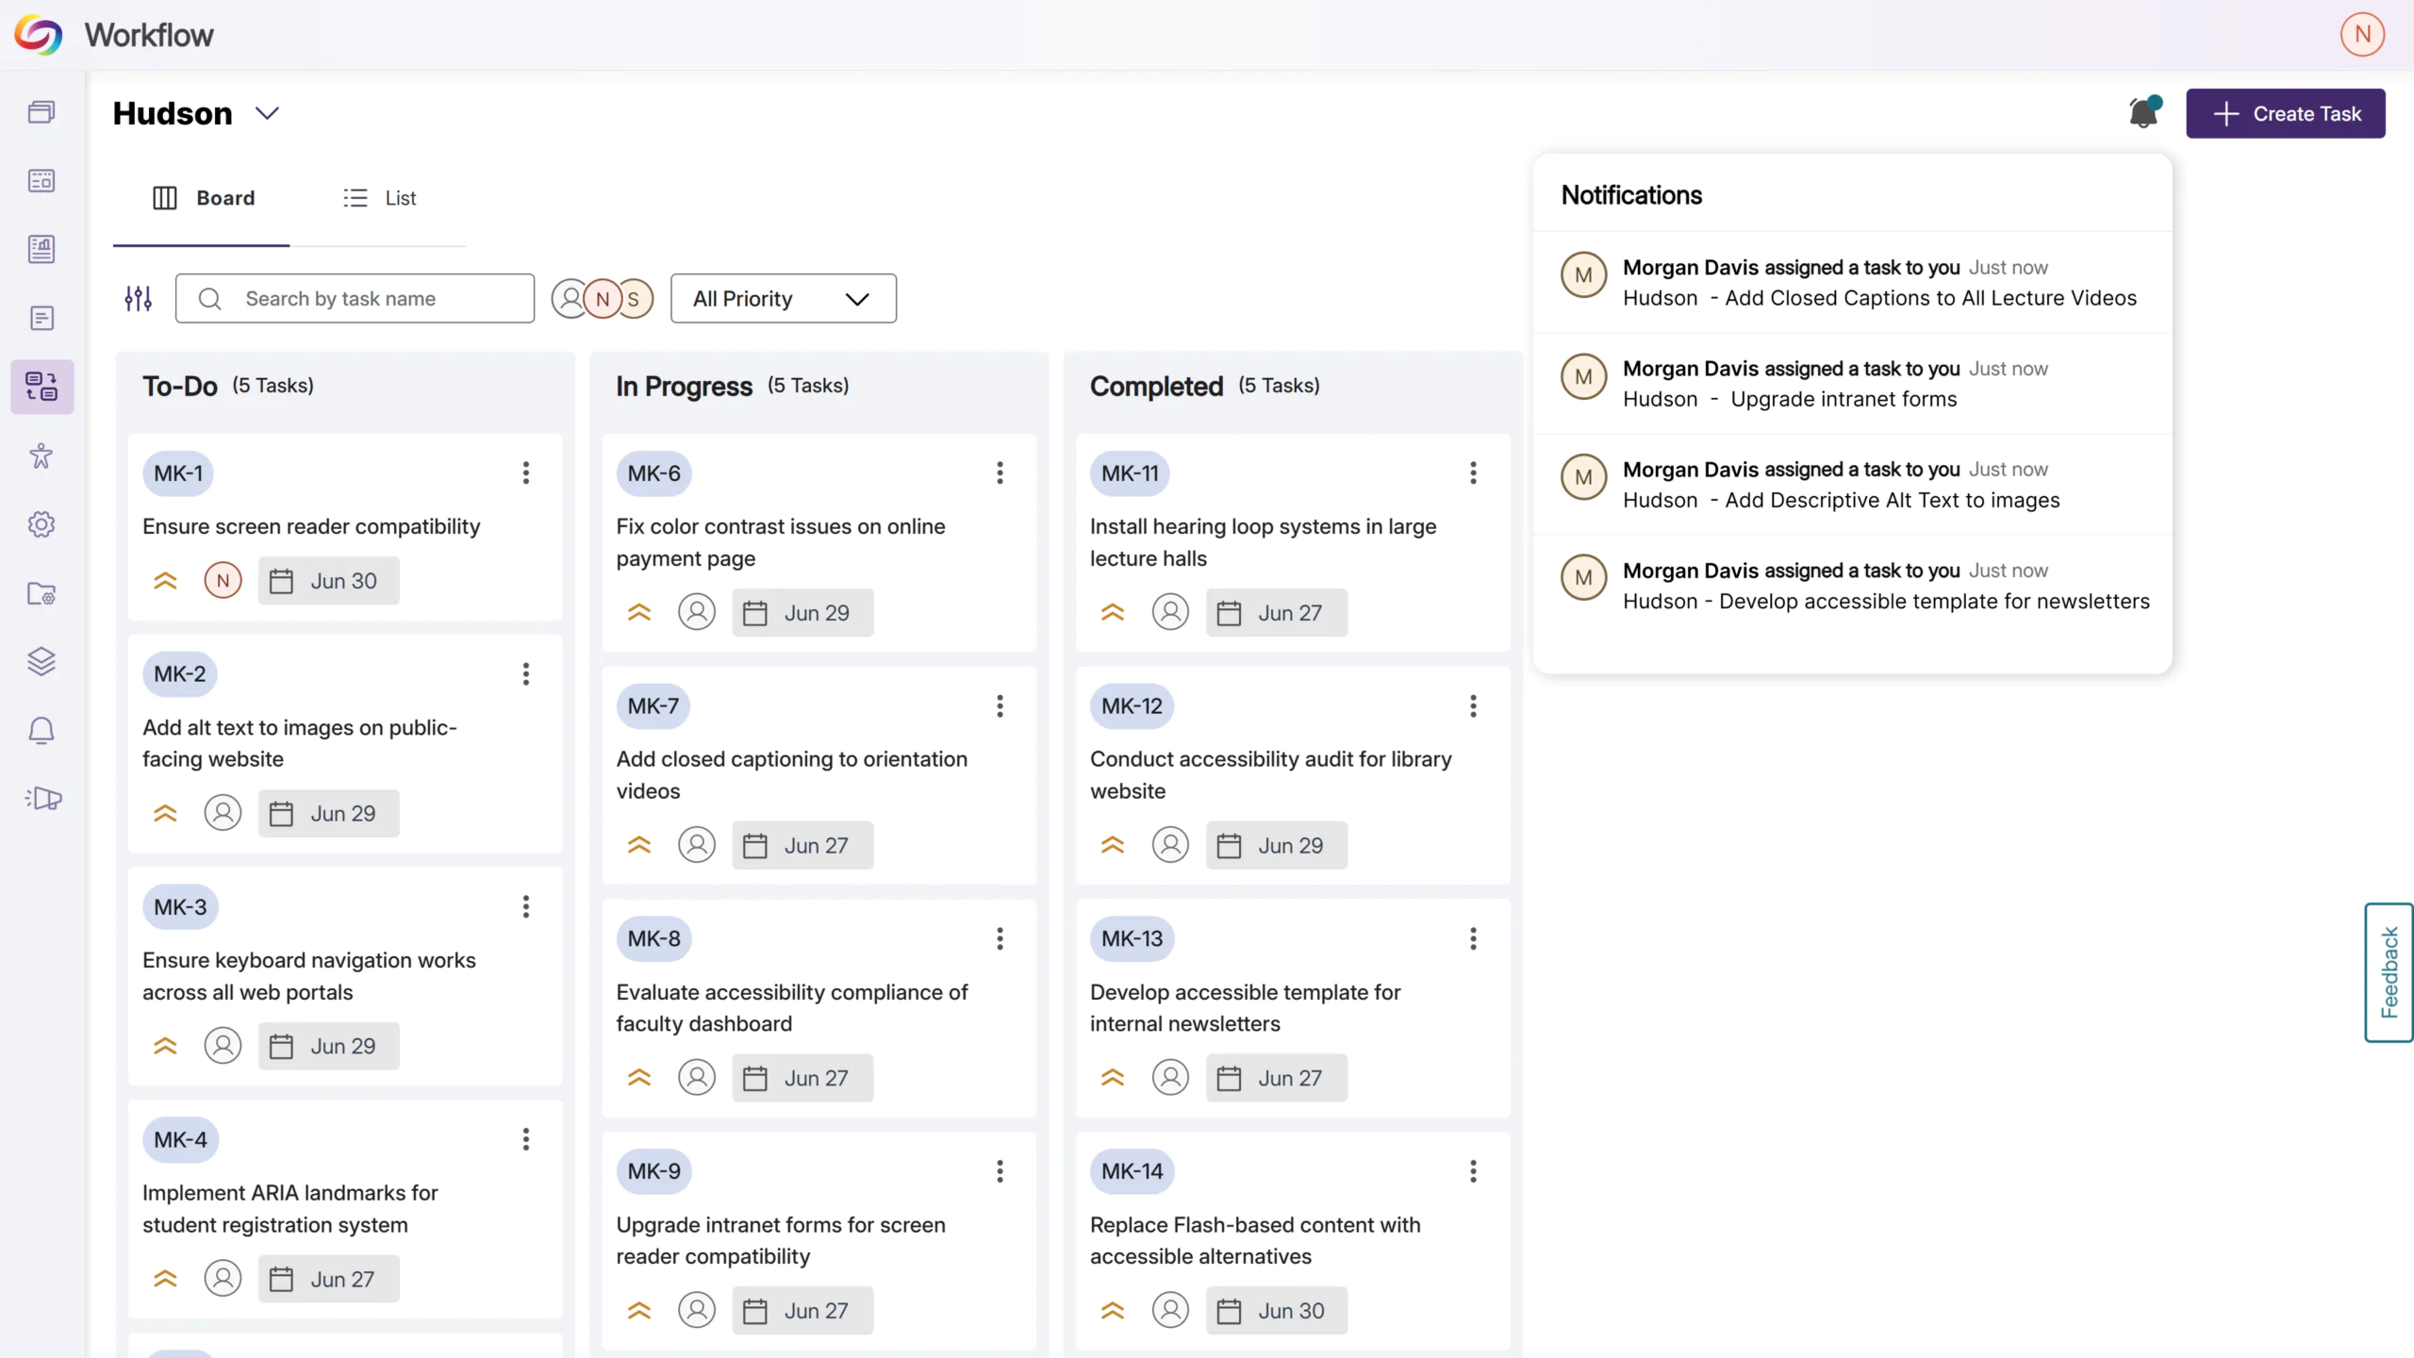Select the Accessibility icon in the sidebar
This screenshot has width=2414, height=1358.
coord(41,455)
